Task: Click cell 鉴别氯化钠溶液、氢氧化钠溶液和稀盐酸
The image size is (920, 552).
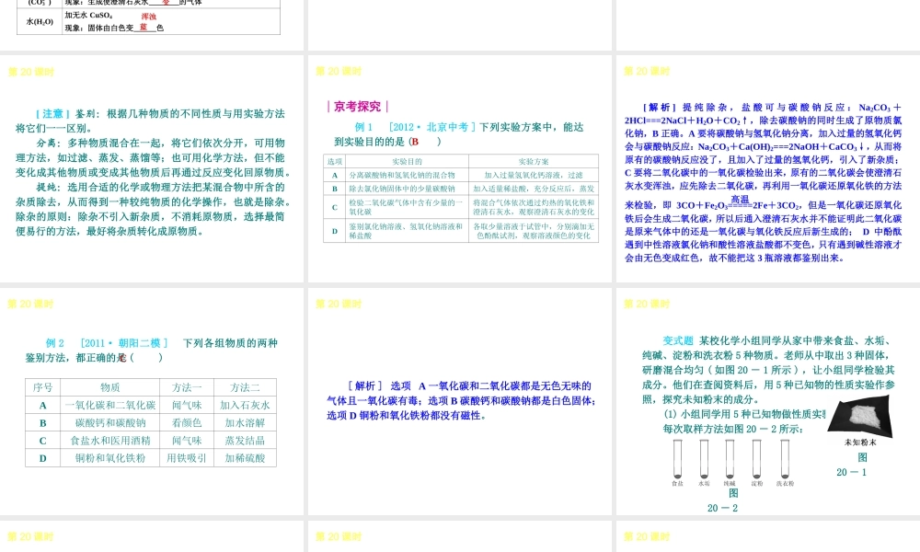Action: [407, 231]
